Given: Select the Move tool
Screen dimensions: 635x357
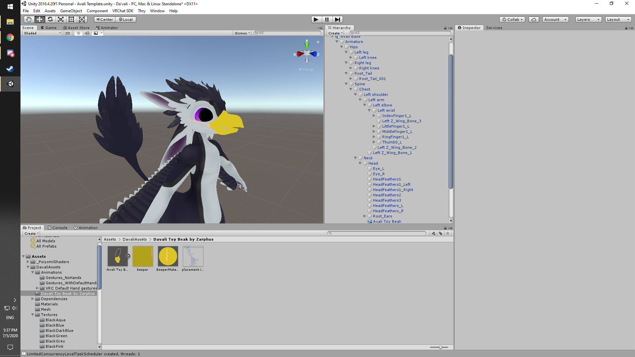Looking at the screenshot, I should click(39, 20).
